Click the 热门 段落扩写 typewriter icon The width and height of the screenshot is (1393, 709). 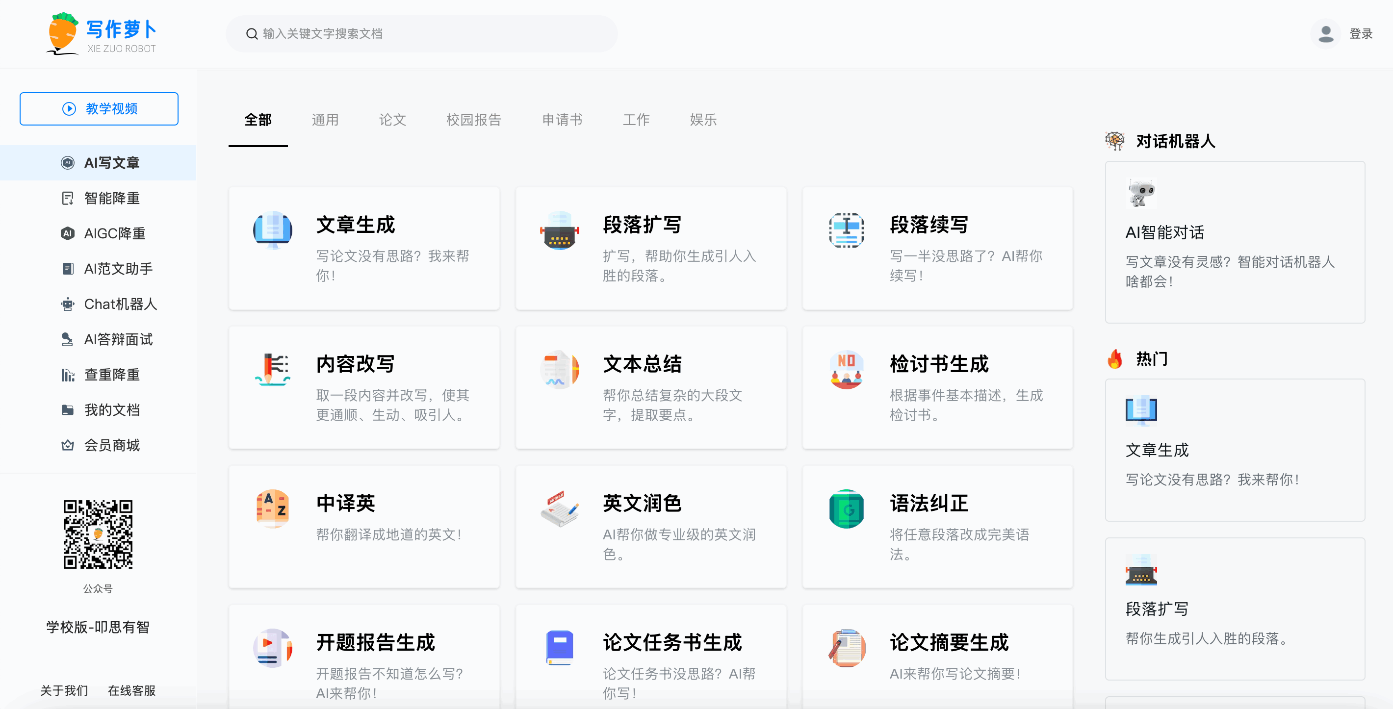coord(1141,570)
